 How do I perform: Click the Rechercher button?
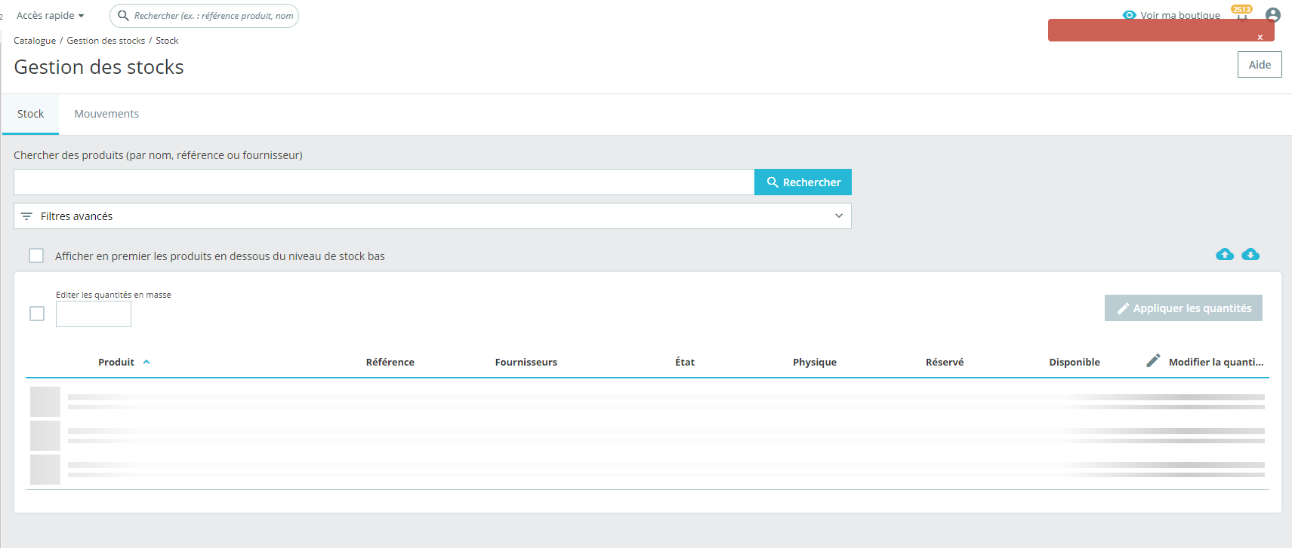(x=803, y=182)
